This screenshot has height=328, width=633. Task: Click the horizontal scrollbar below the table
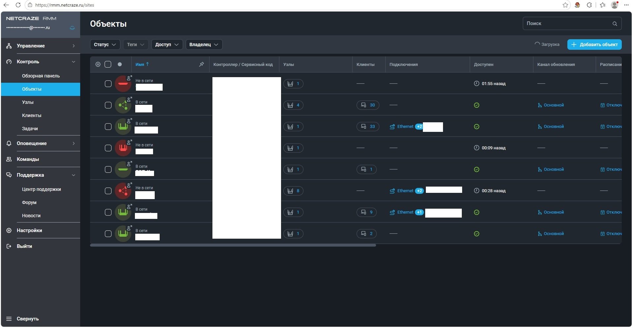click(x=233, y=245)
